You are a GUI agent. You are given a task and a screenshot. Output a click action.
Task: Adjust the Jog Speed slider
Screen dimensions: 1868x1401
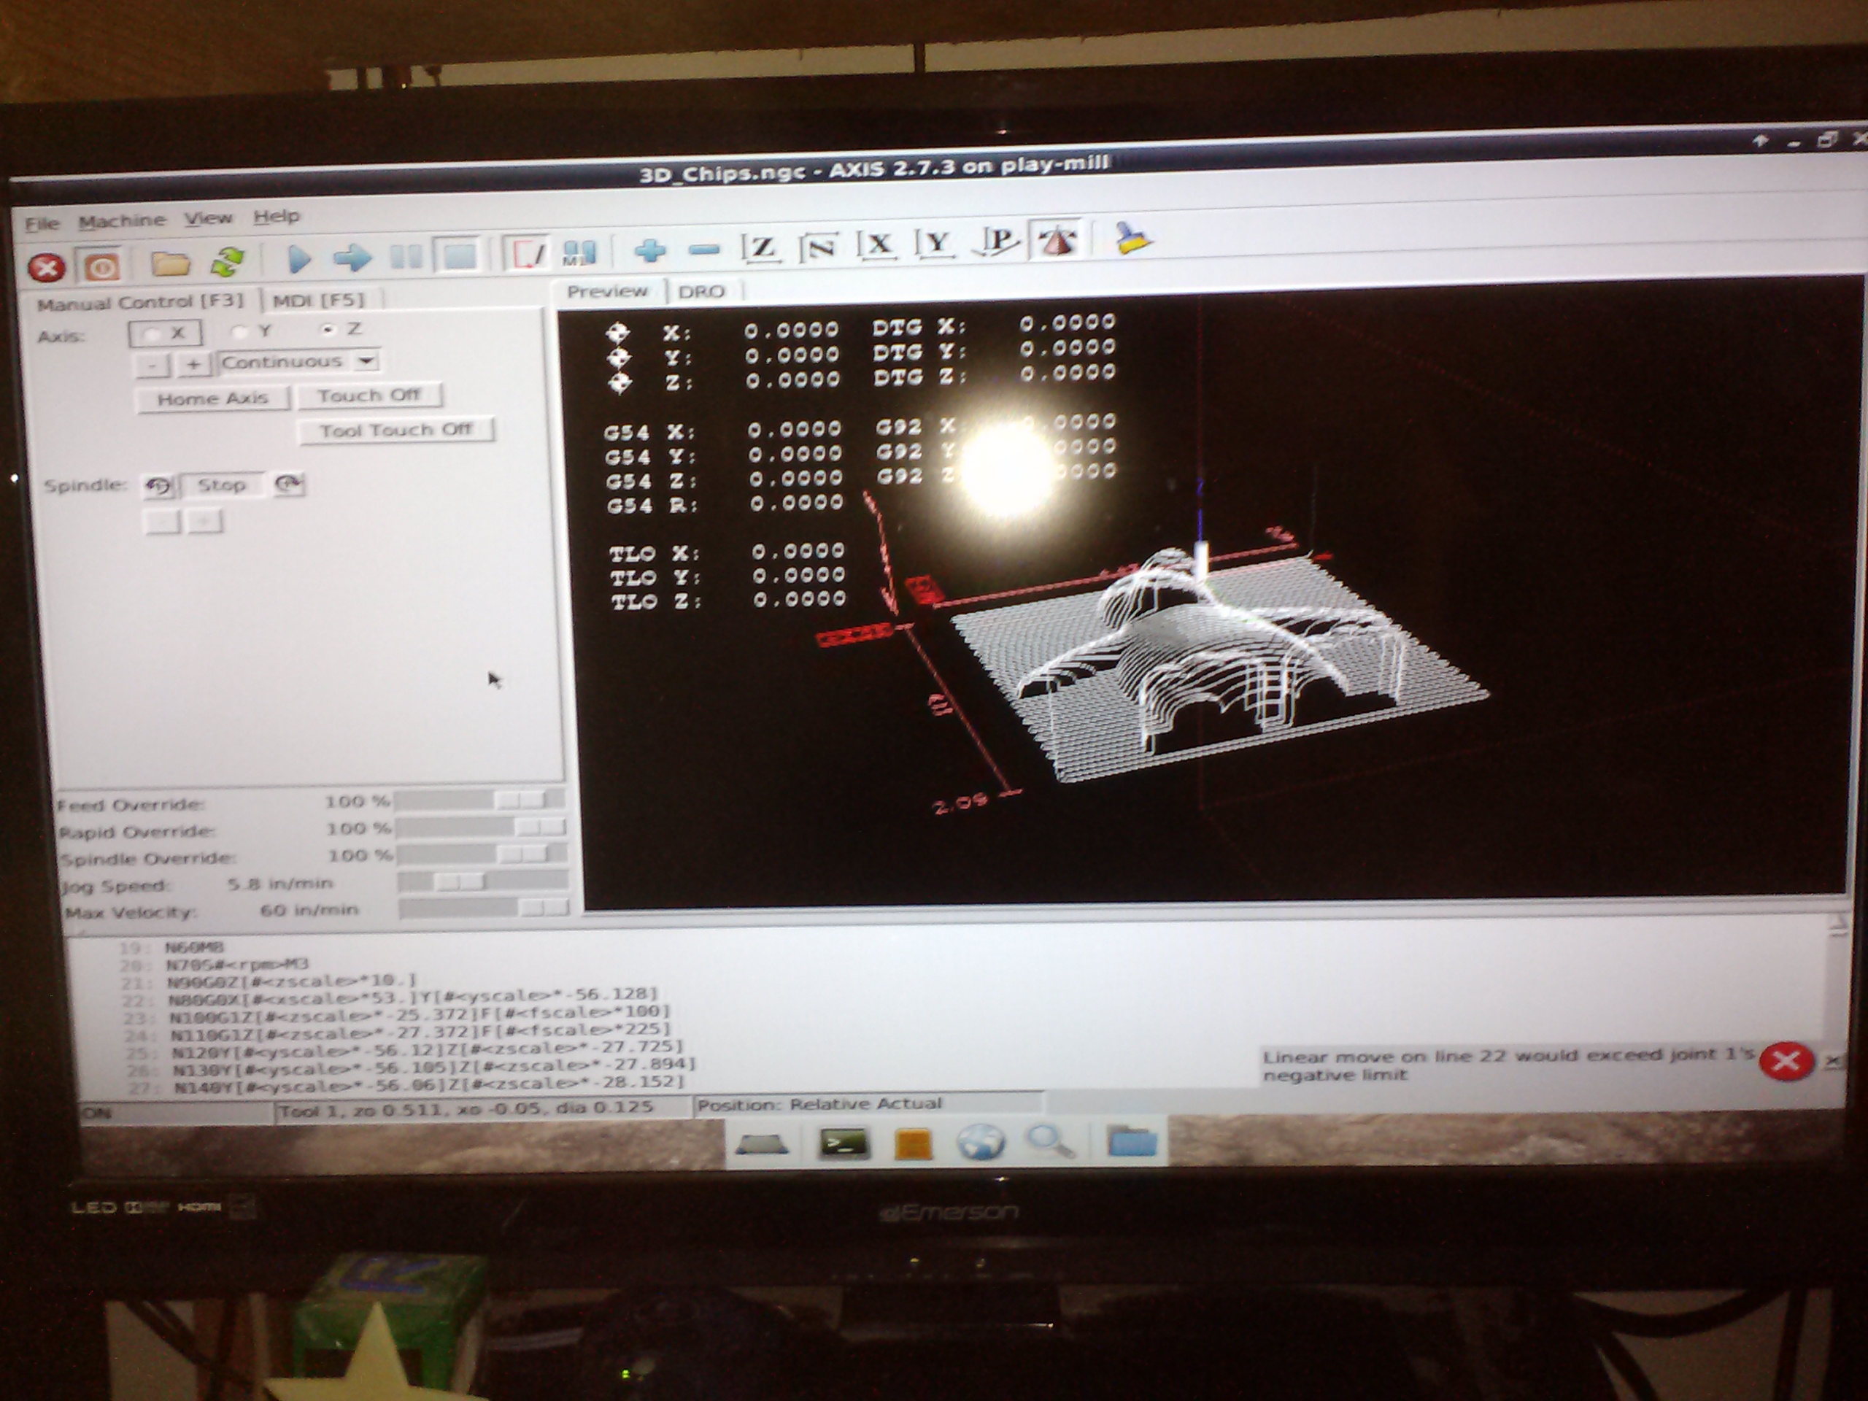click(x=483, y=881)
